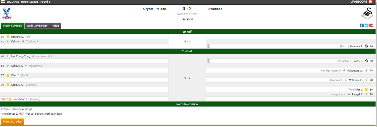Click the England flag icon in header
This screenshot has height=127, width=377.
point(3,2)
